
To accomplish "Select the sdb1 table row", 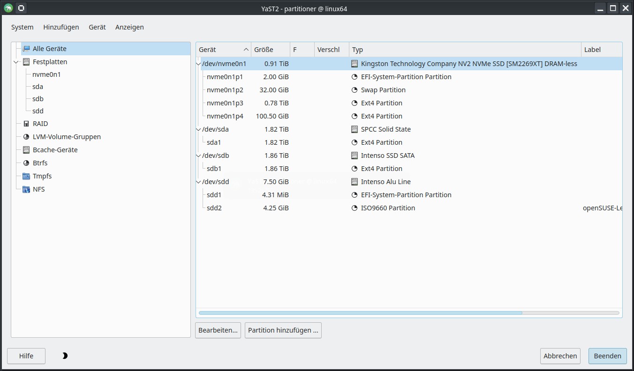I will (x=409, y=169).
